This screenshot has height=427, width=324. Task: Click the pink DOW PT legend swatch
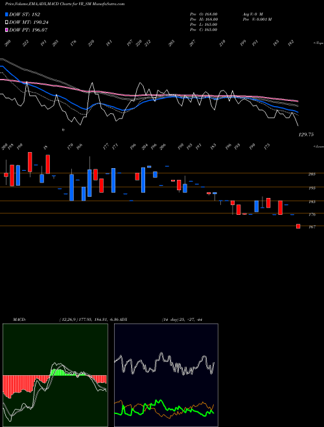coord(6,30)
